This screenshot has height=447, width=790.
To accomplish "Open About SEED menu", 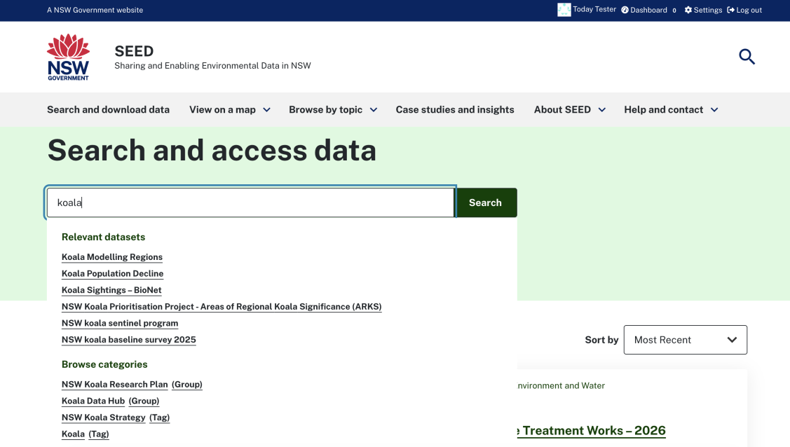I will point(562,110).
